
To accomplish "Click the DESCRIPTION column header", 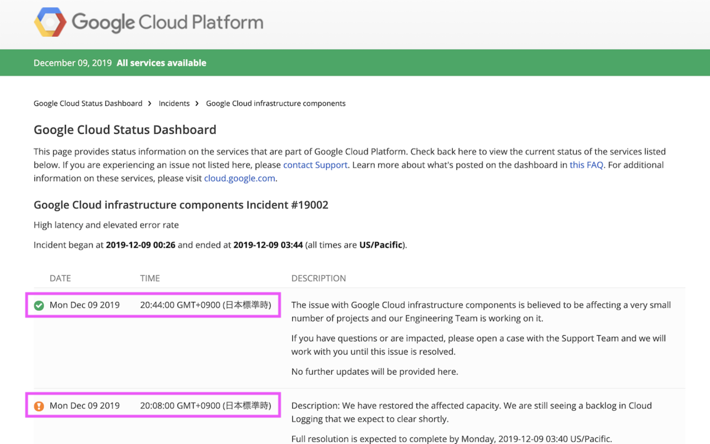I will (x=319, y=278).
